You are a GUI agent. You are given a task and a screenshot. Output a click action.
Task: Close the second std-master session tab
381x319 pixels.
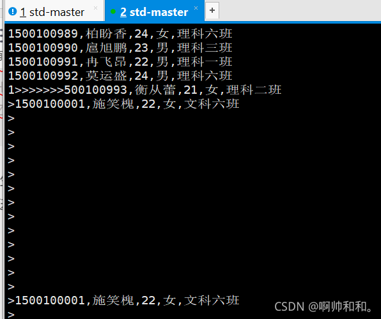pyautogui.click(x=196, y=8)
